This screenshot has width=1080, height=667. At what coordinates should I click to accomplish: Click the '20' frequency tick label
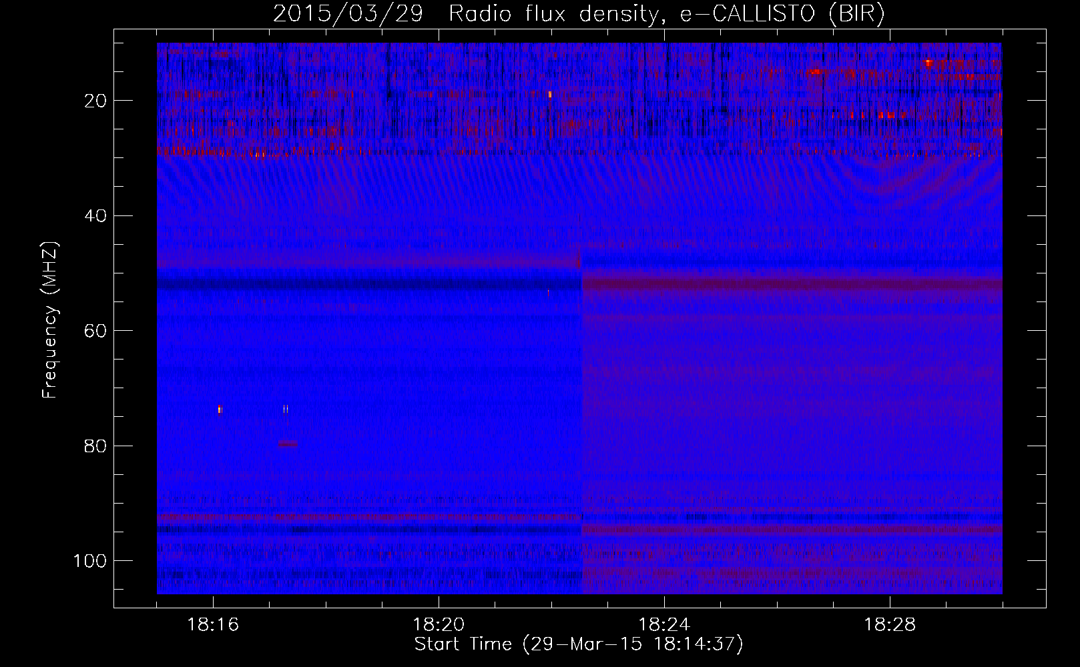96,101
